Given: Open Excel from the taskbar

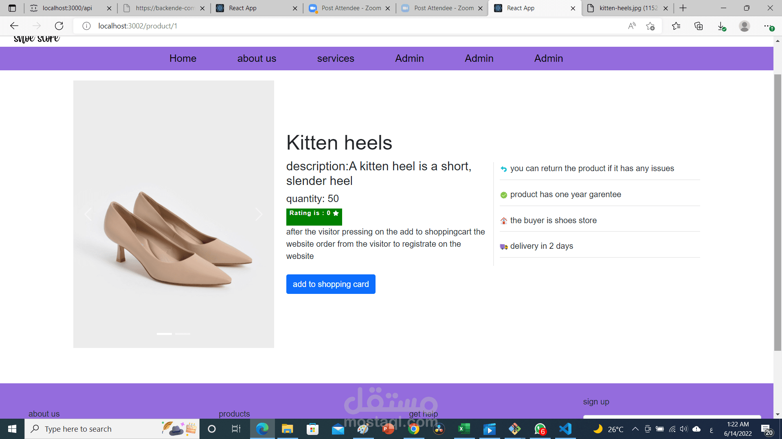Looking at the screenshot, I should [464, 429].
